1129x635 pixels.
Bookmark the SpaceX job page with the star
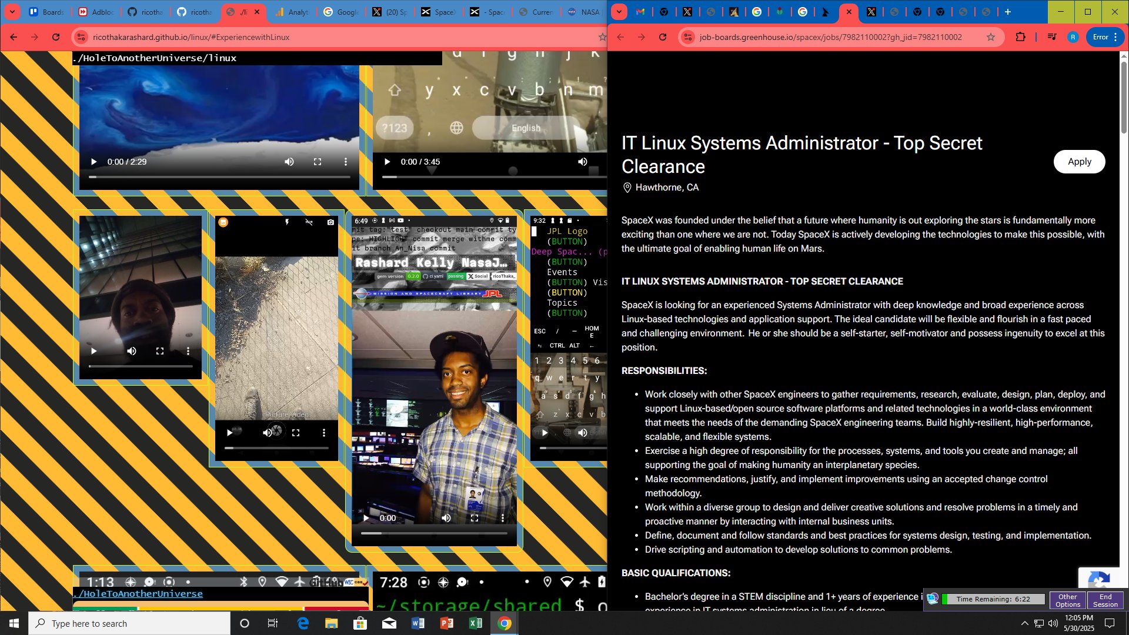[x=991, y=37]
